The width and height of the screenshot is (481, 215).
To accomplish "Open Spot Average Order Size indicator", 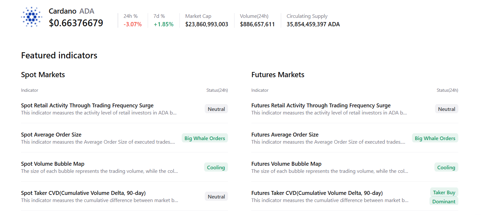I will pyautogui.click(x=51, y=135).
